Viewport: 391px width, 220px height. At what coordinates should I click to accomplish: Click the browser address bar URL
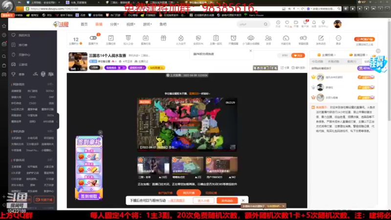54,9
